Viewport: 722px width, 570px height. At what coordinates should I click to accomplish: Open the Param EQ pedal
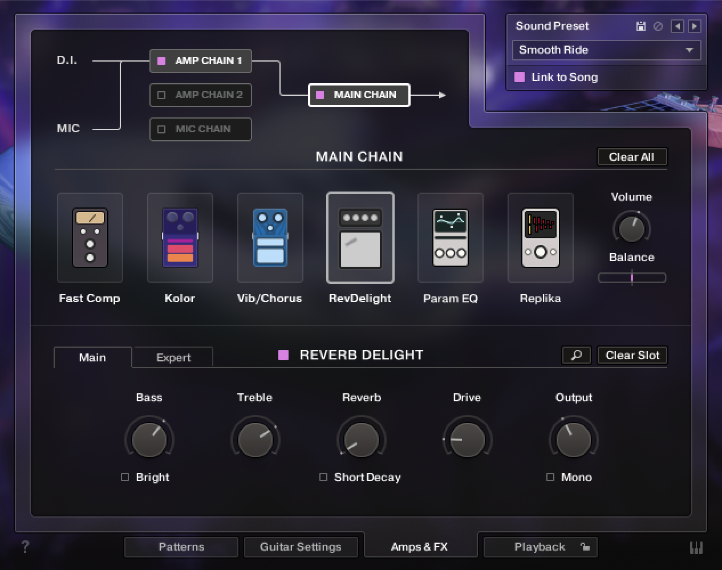point(450,238)
